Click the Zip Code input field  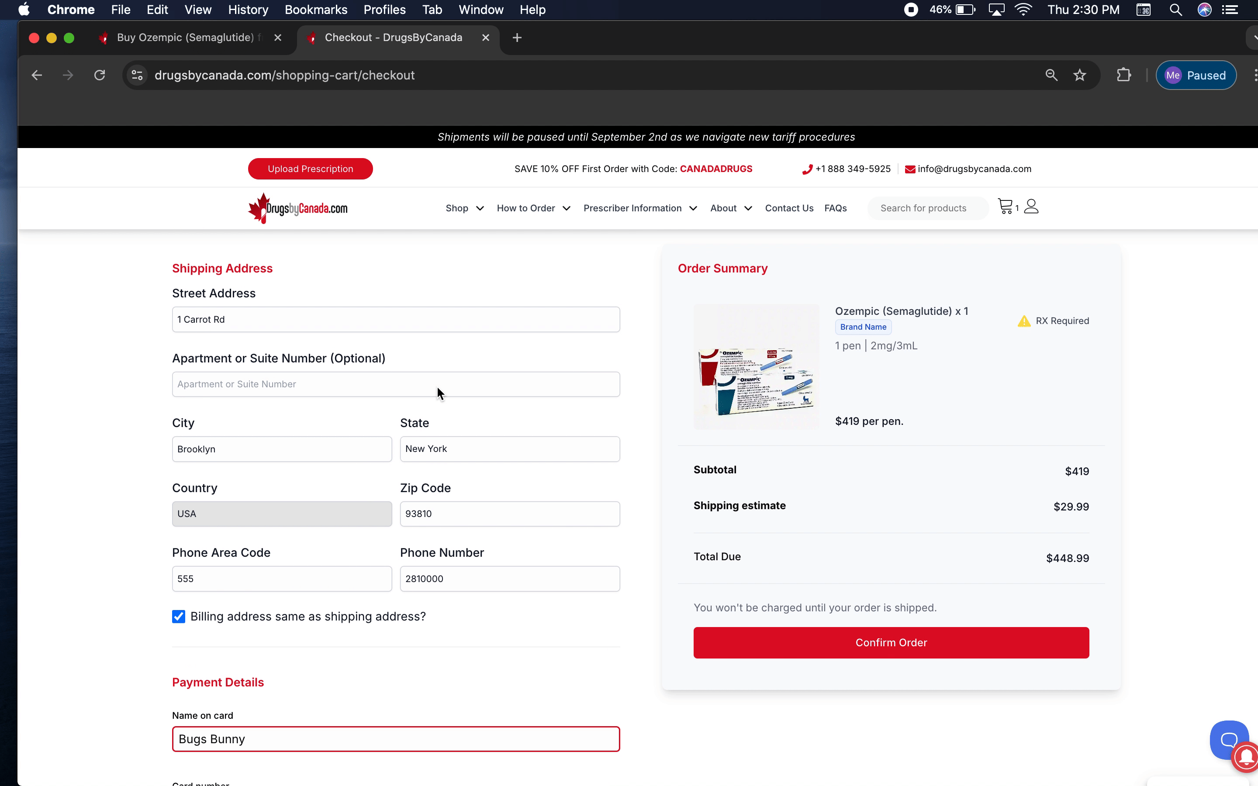pos(509,514)
